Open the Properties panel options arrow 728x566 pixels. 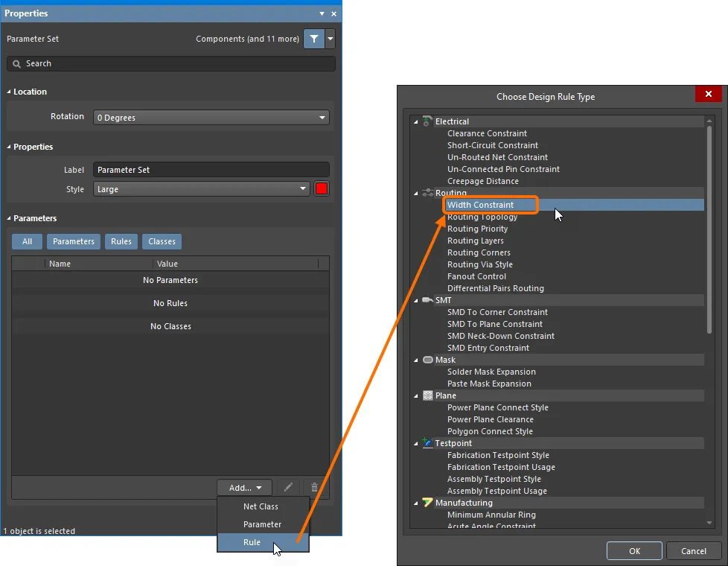[x=322, y=13]
